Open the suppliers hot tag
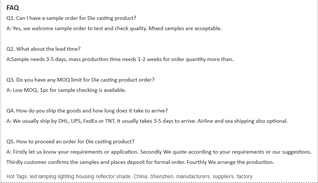The width and height of the screenshot is (318, 183). click(x=223, y=176)
